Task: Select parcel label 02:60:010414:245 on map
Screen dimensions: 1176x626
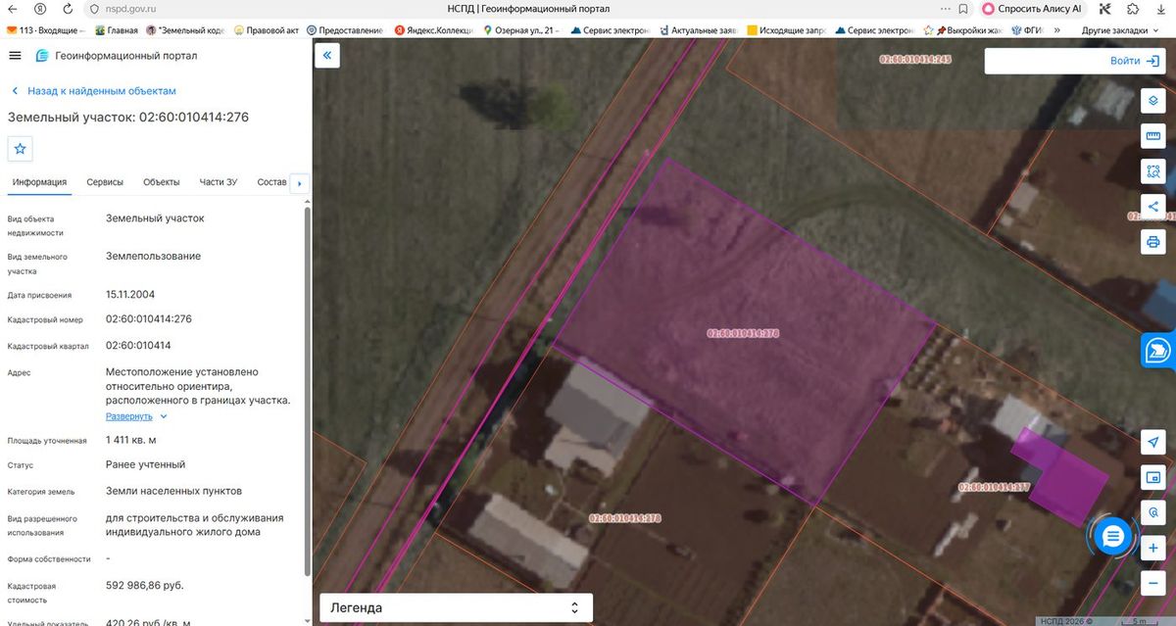Action: click(x=915, y=60)
